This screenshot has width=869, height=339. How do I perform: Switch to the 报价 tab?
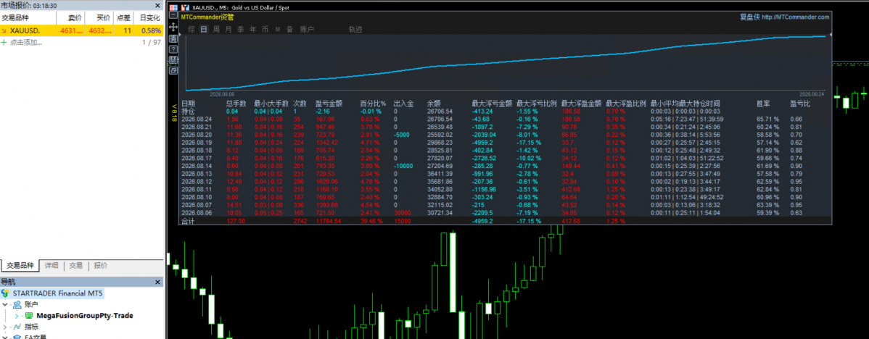pyautogui.click(x=101, y=265)
